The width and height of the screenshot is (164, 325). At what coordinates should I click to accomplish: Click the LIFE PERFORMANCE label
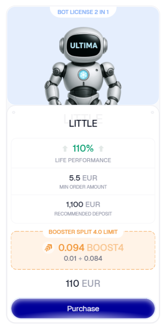83,160
